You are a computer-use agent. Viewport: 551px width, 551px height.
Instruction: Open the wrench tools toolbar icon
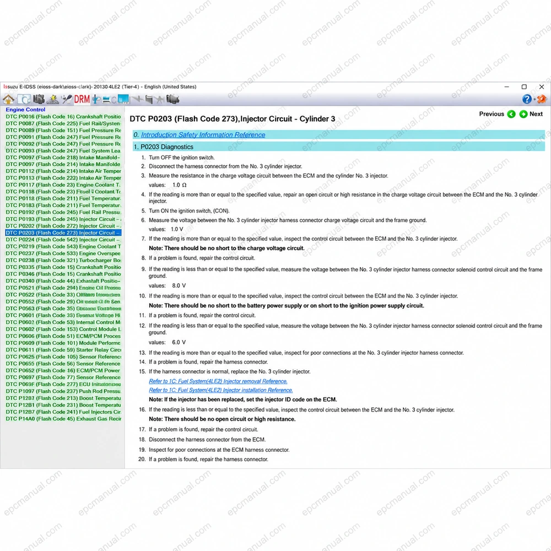point(67,99)
